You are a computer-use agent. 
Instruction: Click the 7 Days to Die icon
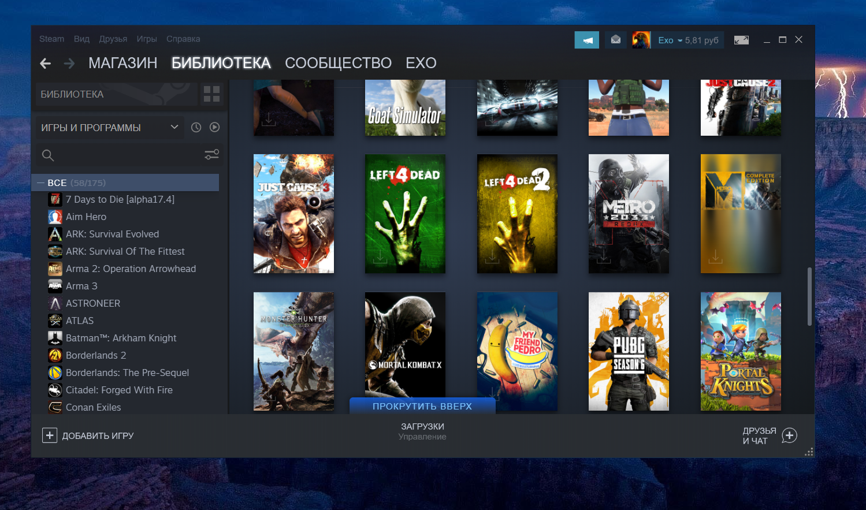point(55,200)
